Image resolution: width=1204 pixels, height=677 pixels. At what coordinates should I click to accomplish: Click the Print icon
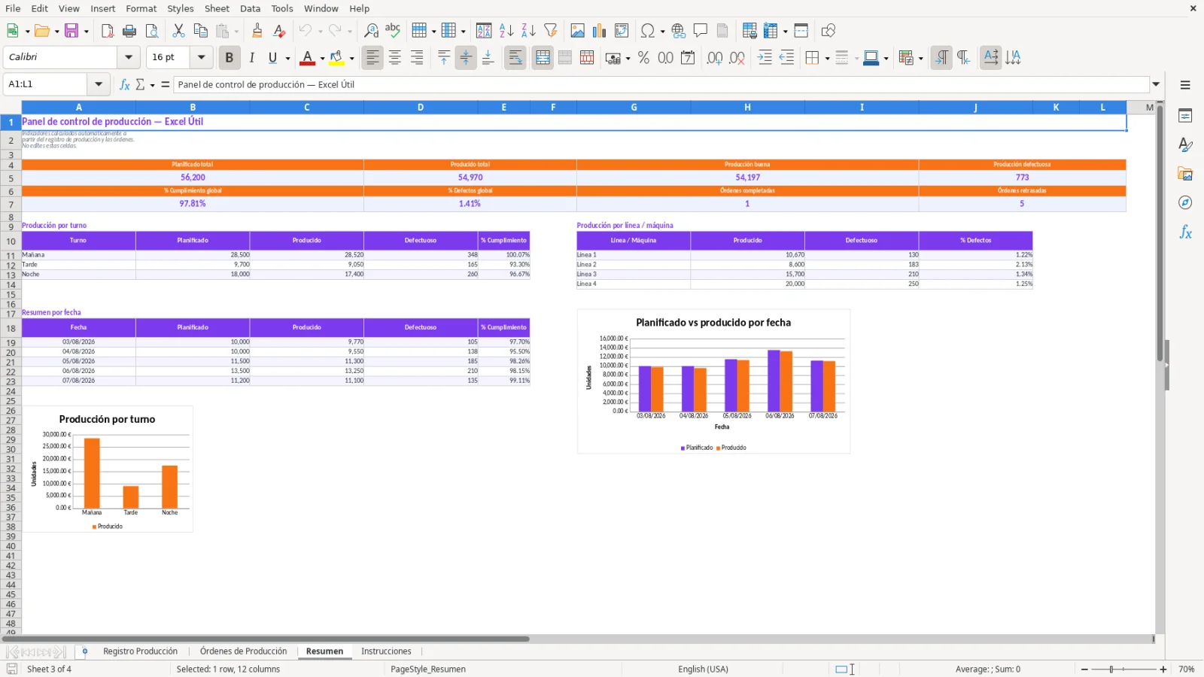pyautogui.click(x=129, y=31)
